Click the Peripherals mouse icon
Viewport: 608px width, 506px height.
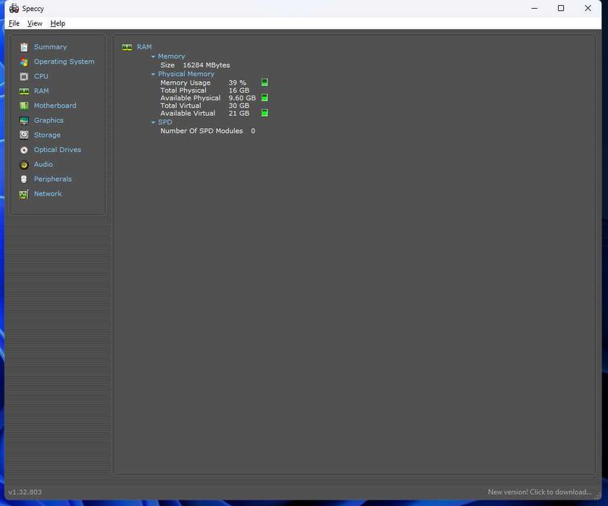click(24, 179)
